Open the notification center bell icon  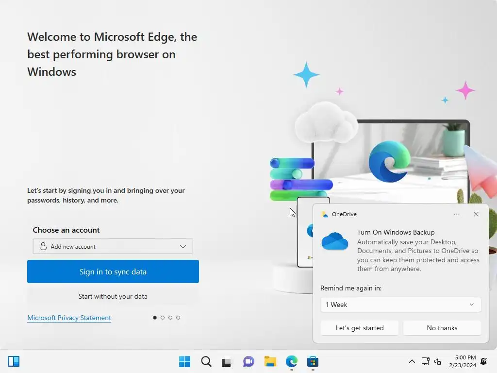point(484,361)
